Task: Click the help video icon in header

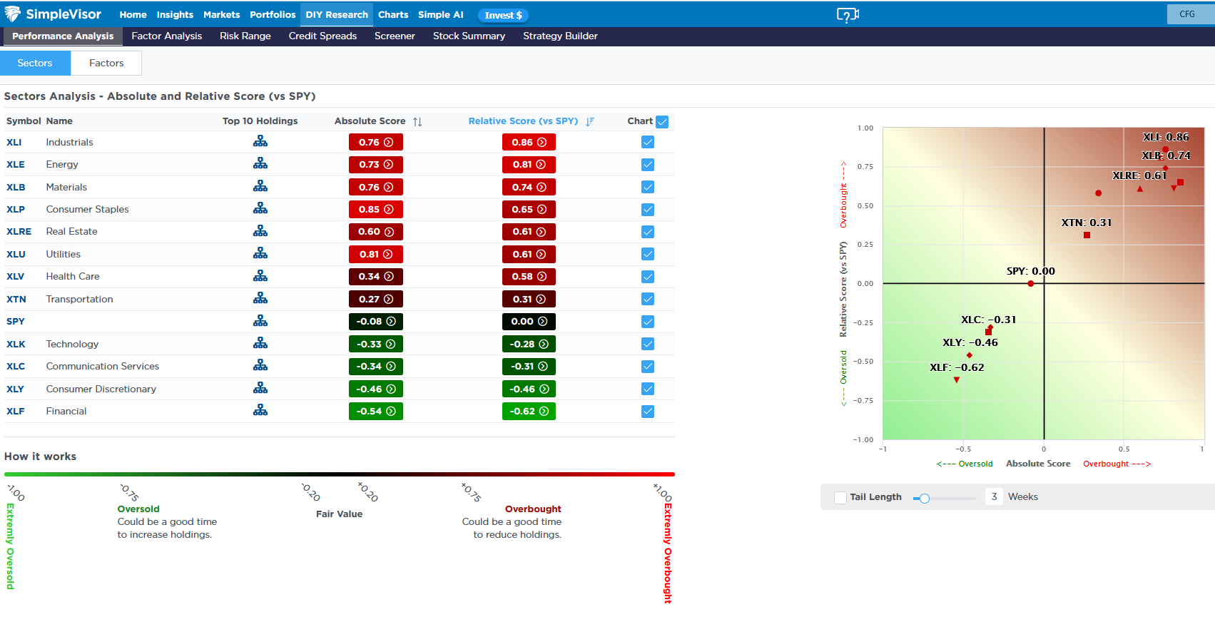Action: point(847,15)
